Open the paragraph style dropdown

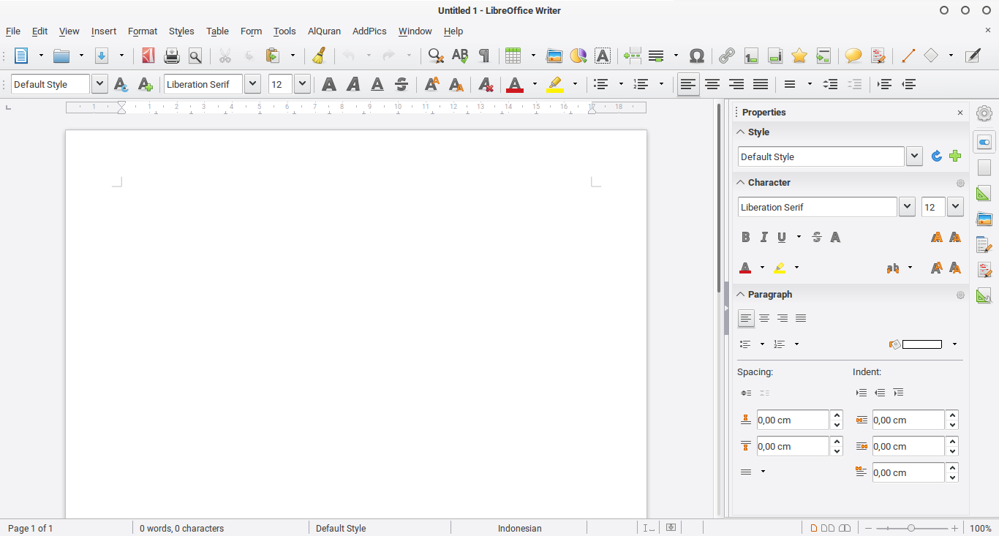click(99, 83)
